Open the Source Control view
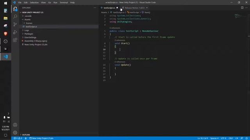The width and height of the screenshot is (250, 140). [x=15, y=24]
